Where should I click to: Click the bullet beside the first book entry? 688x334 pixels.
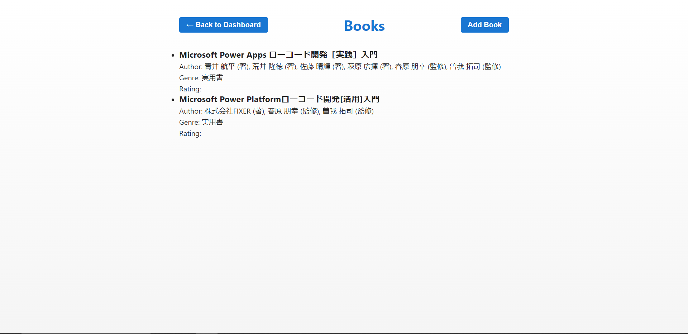173,55
